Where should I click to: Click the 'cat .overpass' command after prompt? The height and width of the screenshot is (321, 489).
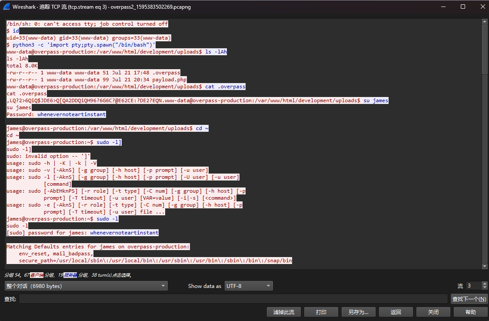[x=225, y=87]
